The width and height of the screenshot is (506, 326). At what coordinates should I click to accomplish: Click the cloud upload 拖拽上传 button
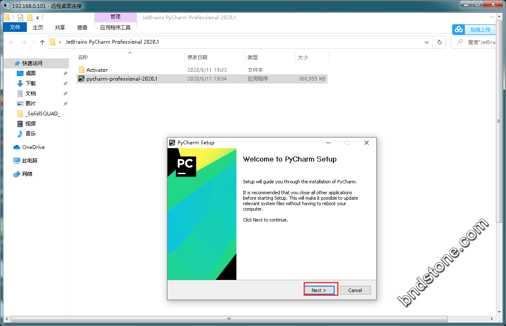tap(474, 29)
